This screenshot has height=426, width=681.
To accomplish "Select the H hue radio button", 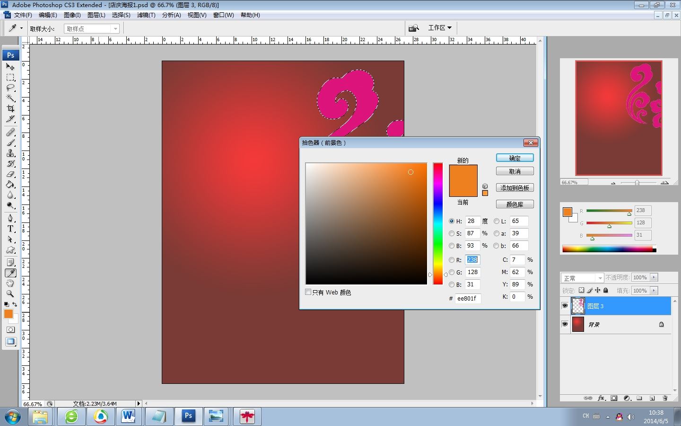I will (x=452, y=221).
